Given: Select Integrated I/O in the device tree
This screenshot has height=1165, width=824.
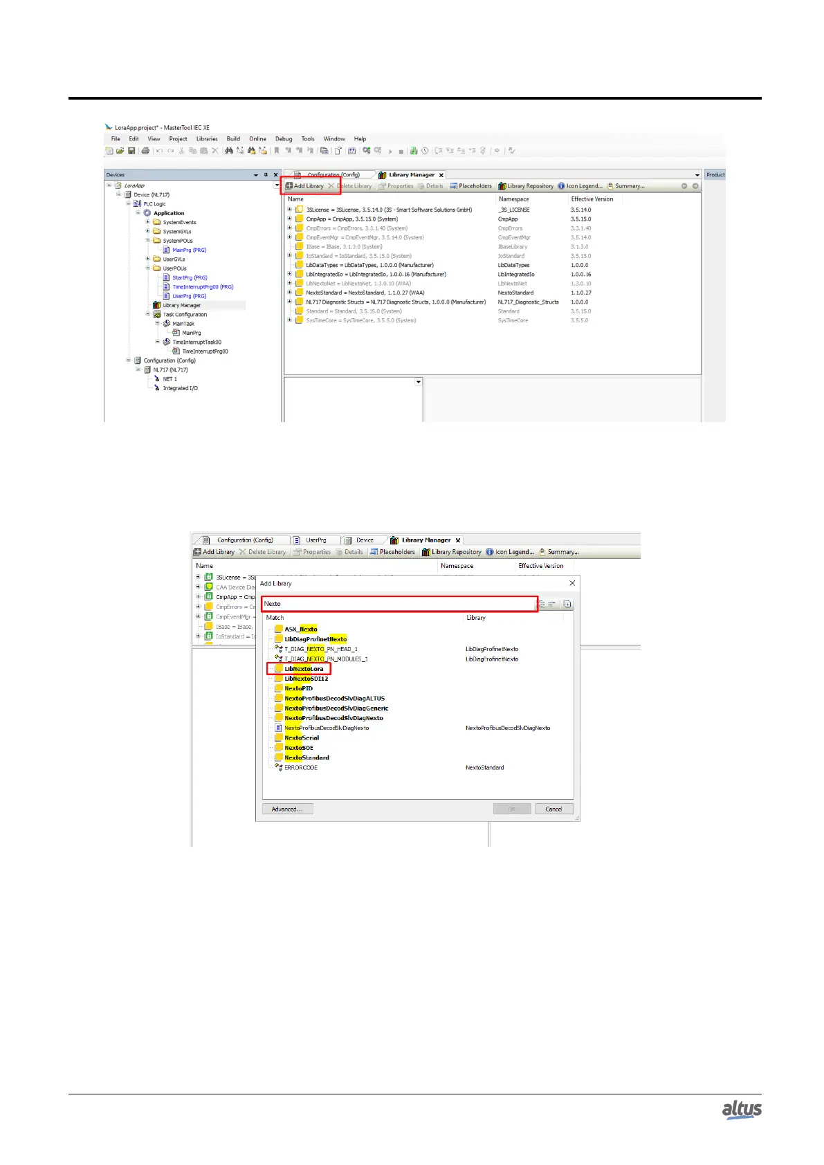Looking at the screenshot, I should 180,388.
